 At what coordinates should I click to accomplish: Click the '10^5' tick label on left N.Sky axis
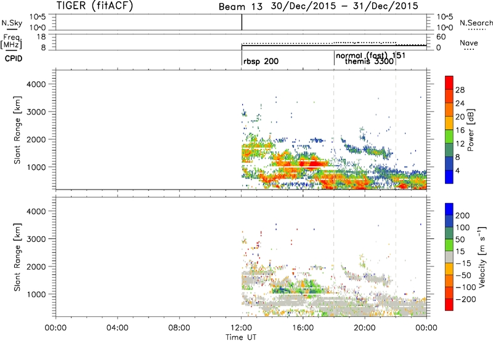tap(38, 17)
